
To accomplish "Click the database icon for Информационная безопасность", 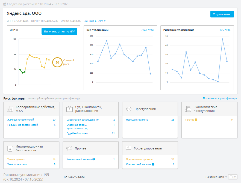I will (x=10, y=148).
